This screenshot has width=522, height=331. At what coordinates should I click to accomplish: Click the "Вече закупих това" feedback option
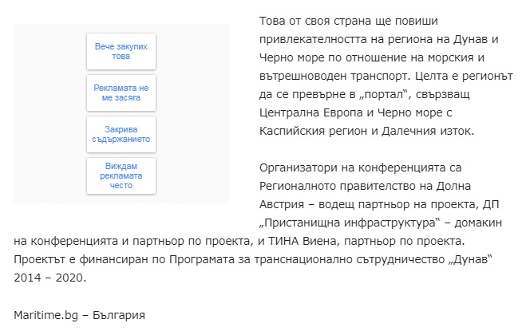[121, 52]
